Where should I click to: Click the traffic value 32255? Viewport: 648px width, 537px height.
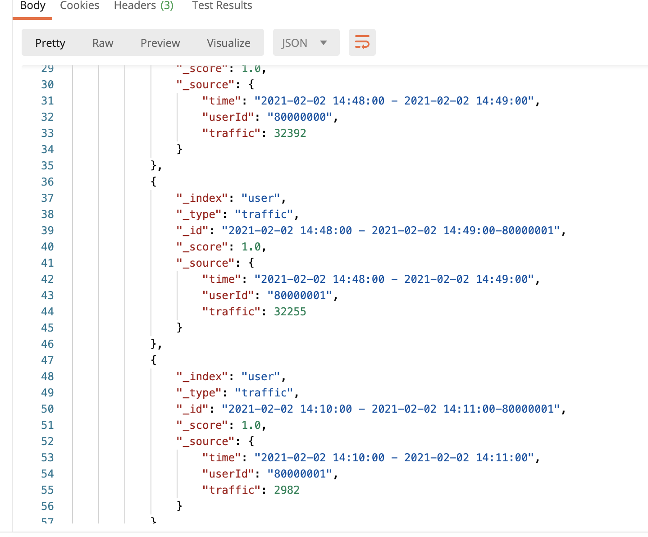pos(290,312)
